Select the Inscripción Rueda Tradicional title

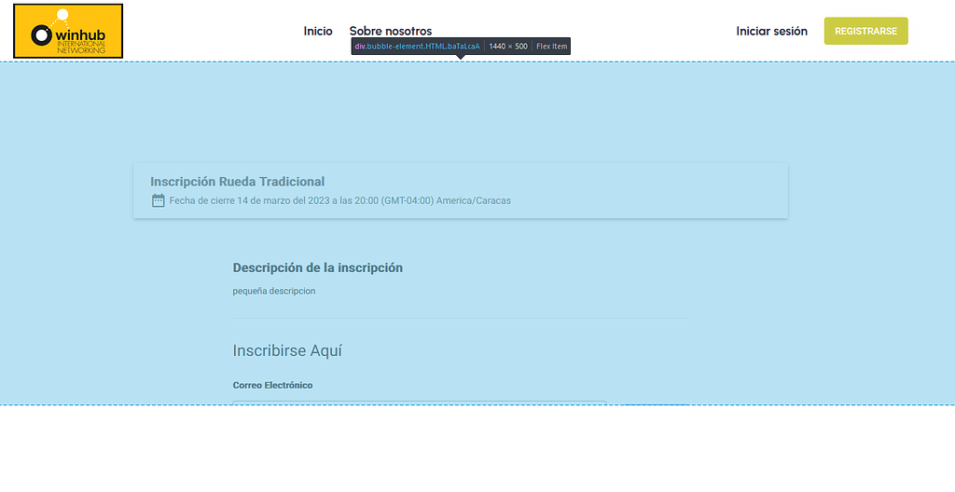238,182
